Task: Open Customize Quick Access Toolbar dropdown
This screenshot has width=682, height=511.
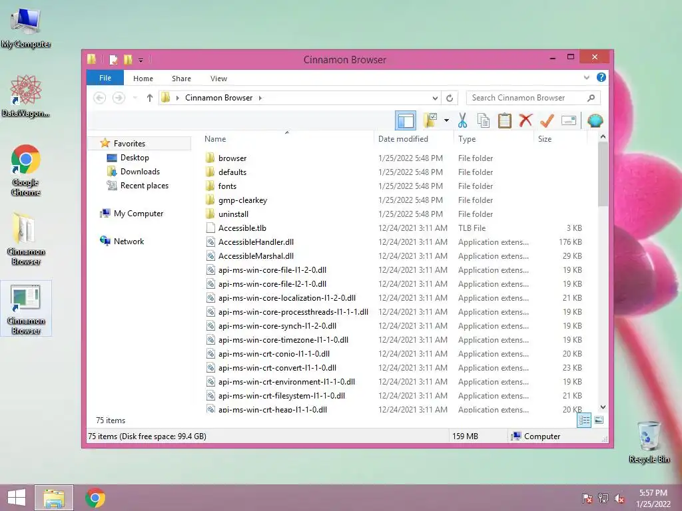Action: [x=141, y=60]
